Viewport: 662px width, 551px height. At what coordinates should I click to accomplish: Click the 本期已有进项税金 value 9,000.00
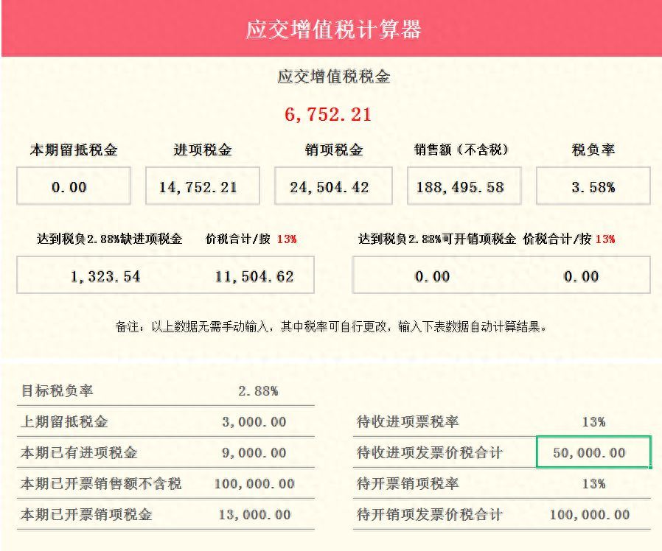point(254,453)
